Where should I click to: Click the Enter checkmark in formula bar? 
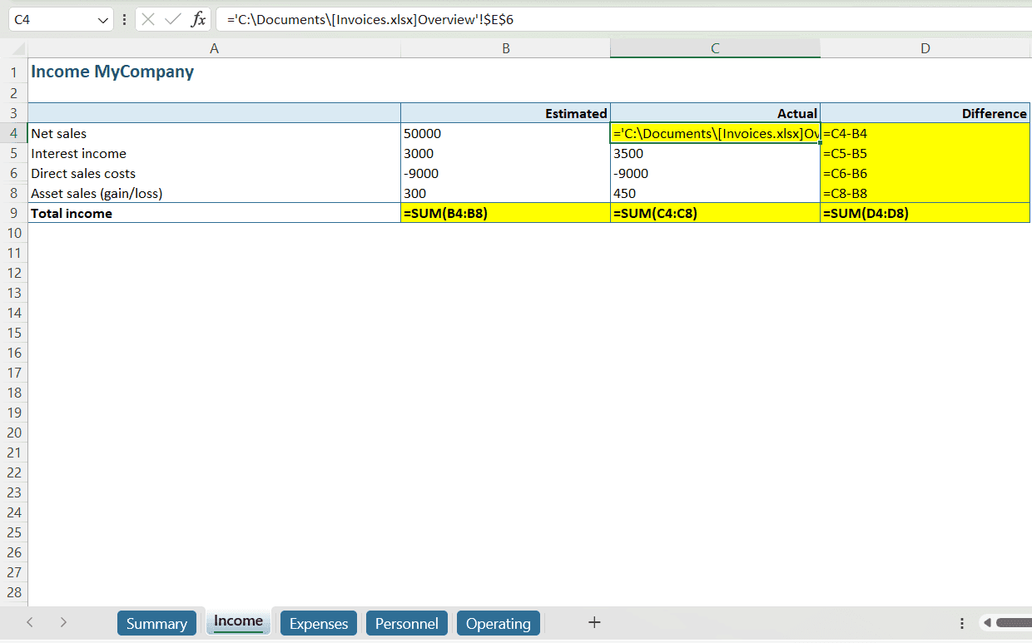[173, 19]
